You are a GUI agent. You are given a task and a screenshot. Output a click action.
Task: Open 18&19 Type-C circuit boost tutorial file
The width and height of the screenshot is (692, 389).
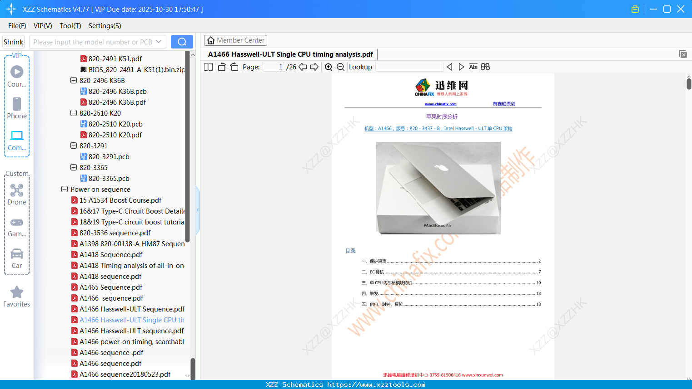click(128, 222)
